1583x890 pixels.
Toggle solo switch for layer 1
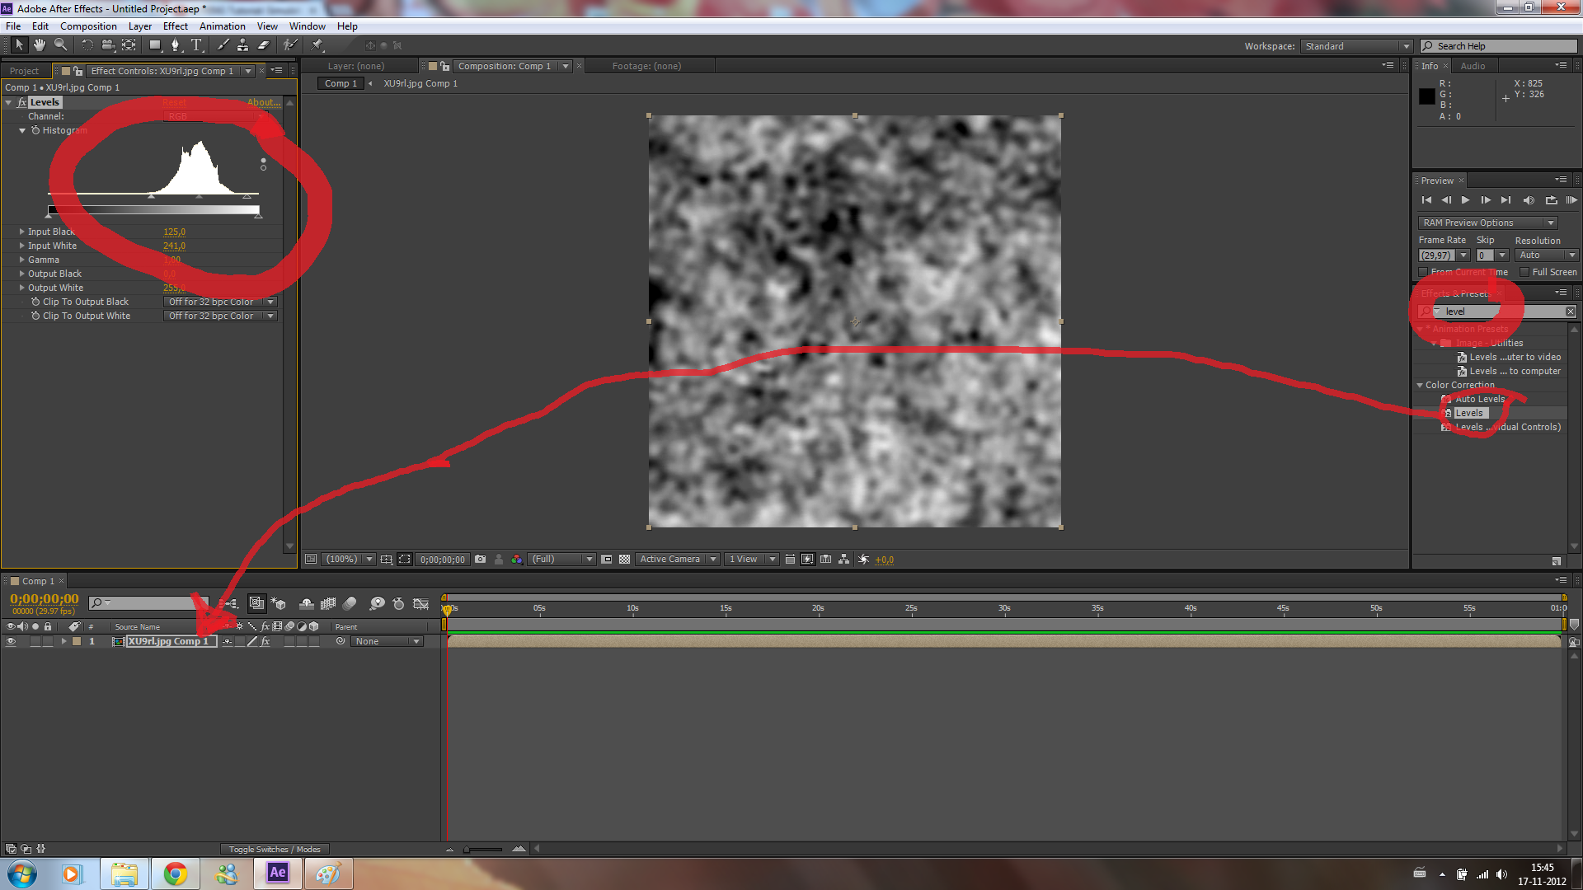tap(35, 641)
